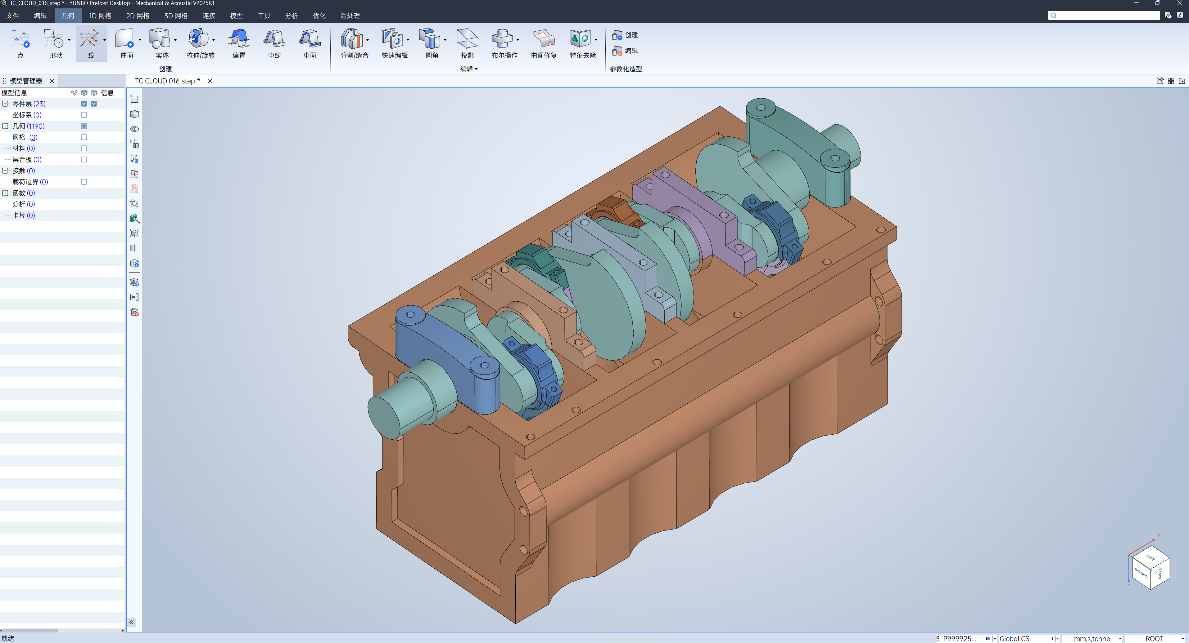Enable the 载荷边界 checkbox
1189x643 pixels.
point(84,182)
